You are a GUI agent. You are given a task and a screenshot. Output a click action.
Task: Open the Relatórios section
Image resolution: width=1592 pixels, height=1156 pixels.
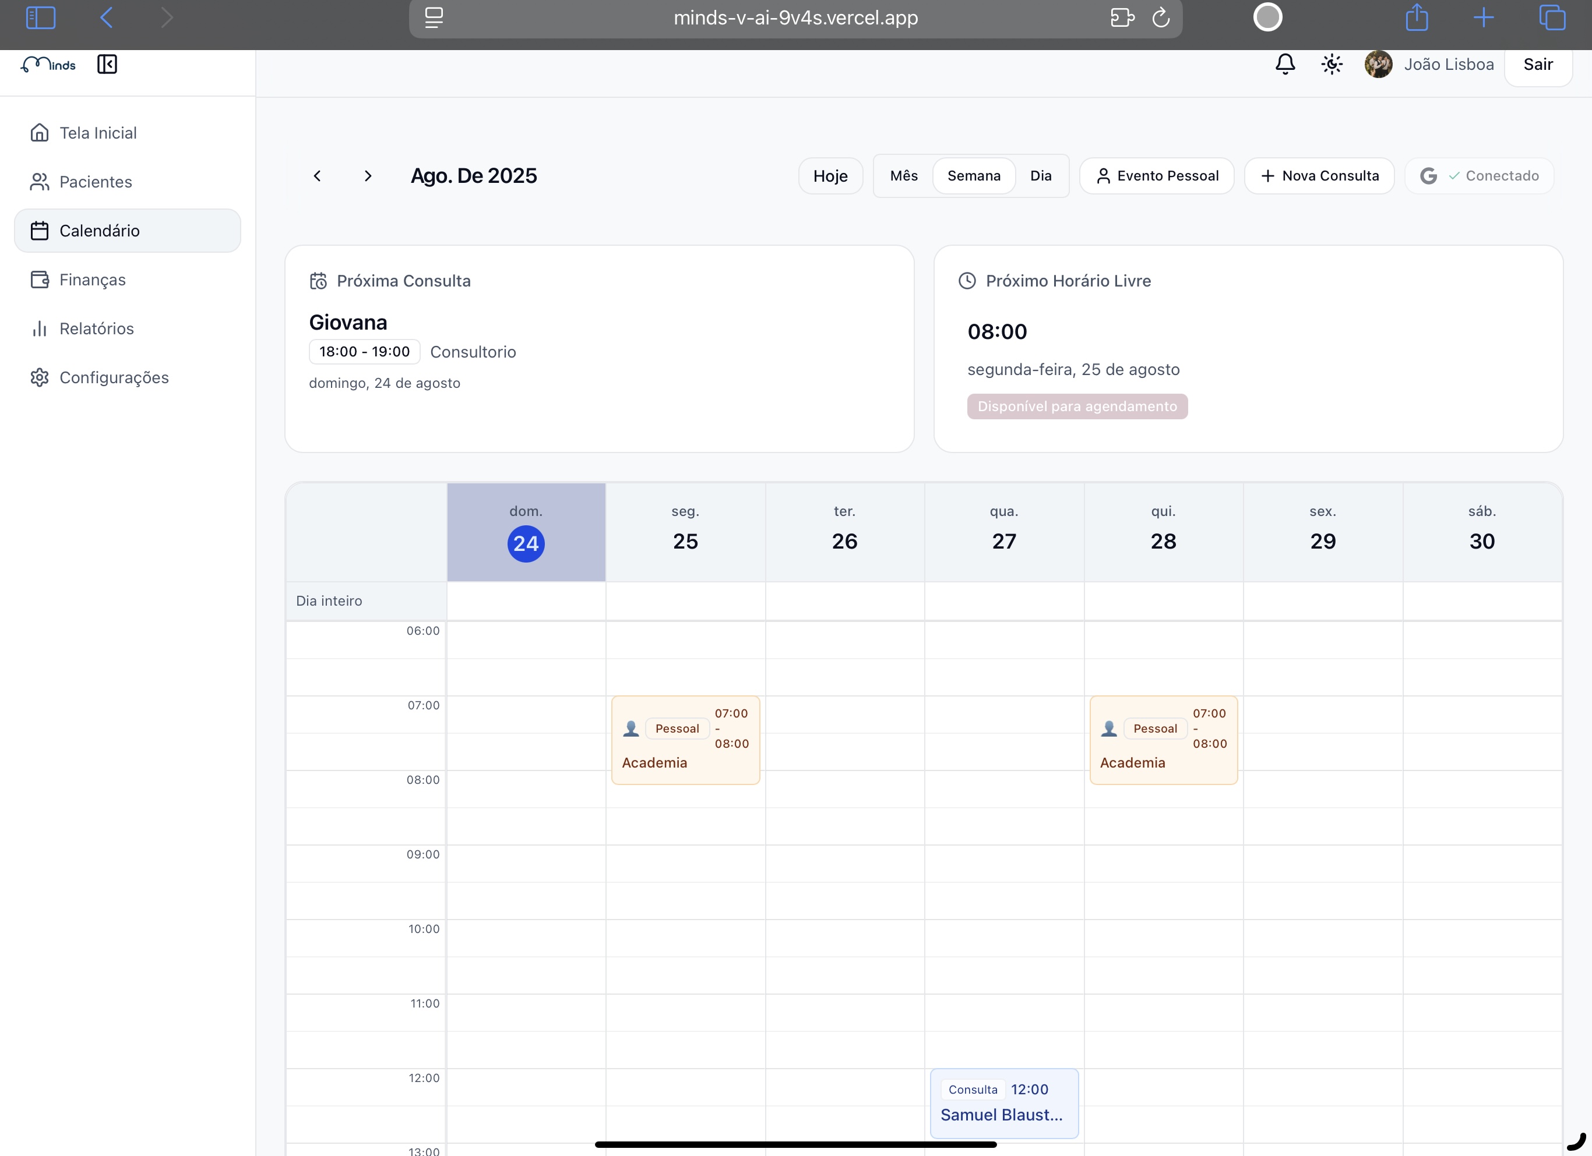pyautogui.click(x=127, y=328)
